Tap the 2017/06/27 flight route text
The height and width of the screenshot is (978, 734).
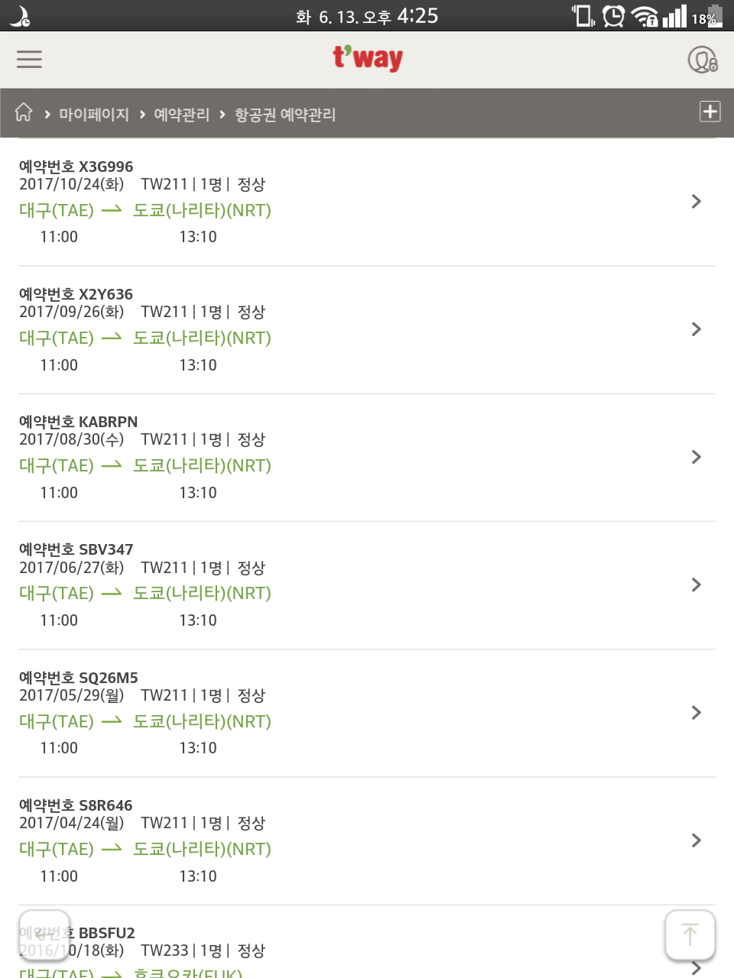(145, 593)
